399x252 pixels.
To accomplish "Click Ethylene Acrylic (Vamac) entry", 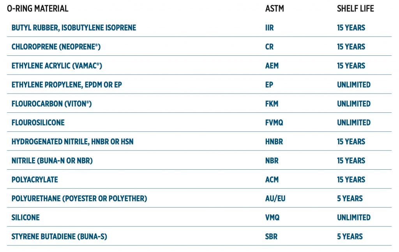I will click(57, 66).
